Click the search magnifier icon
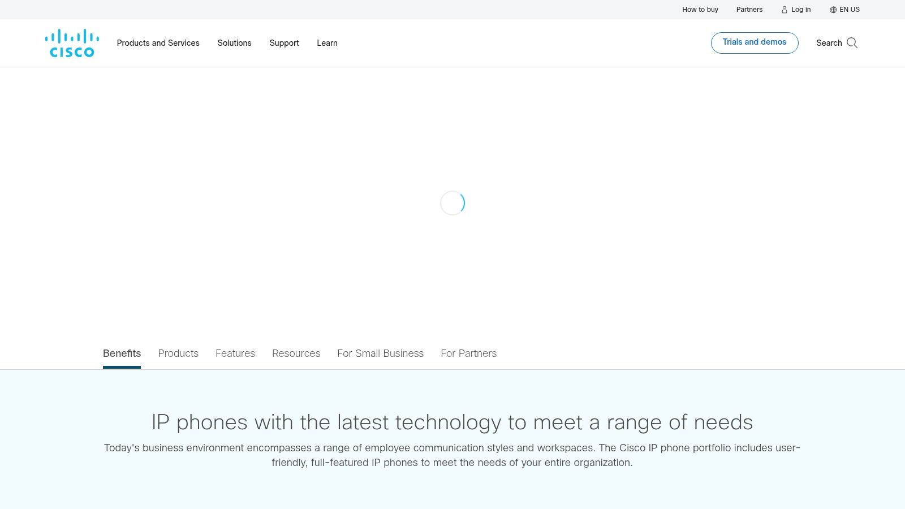This screenshot has height=509, width=905. click(852, 43)
